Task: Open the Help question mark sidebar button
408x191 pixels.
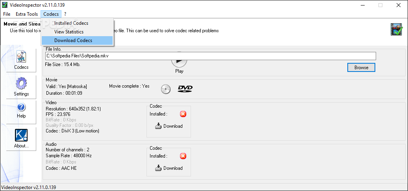Action: pyautogui.click(x=21, y=112)
